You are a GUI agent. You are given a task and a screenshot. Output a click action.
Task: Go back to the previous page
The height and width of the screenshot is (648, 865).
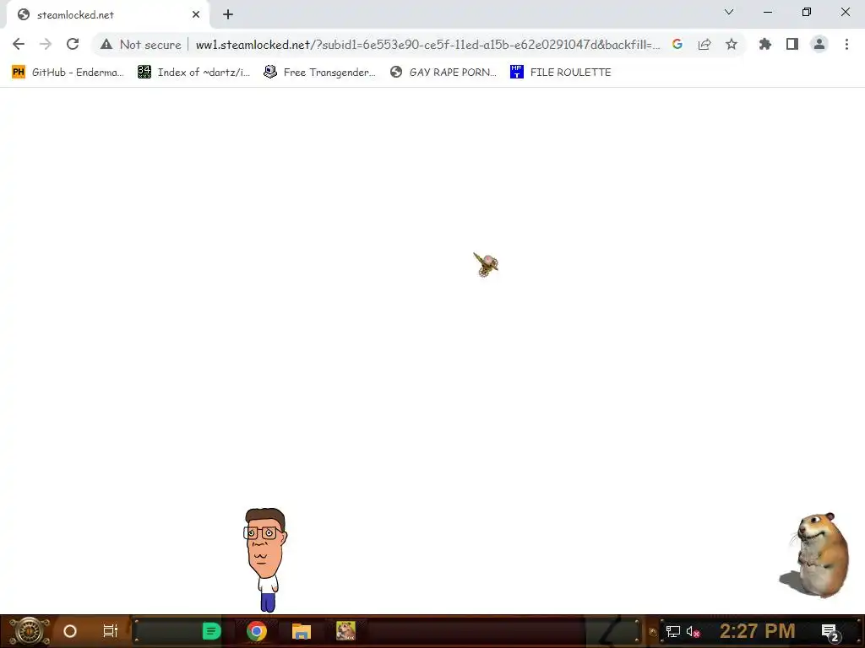coord(19,44)
